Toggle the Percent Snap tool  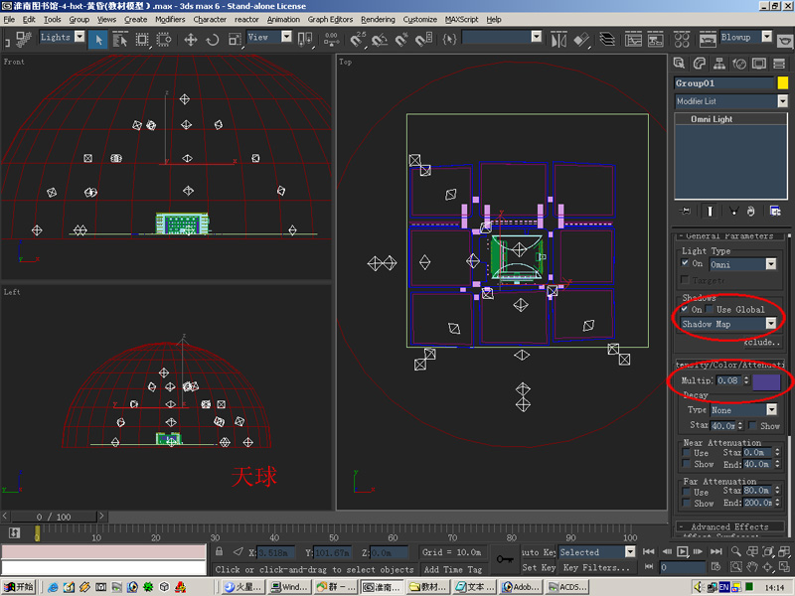[x=401, y=39]
